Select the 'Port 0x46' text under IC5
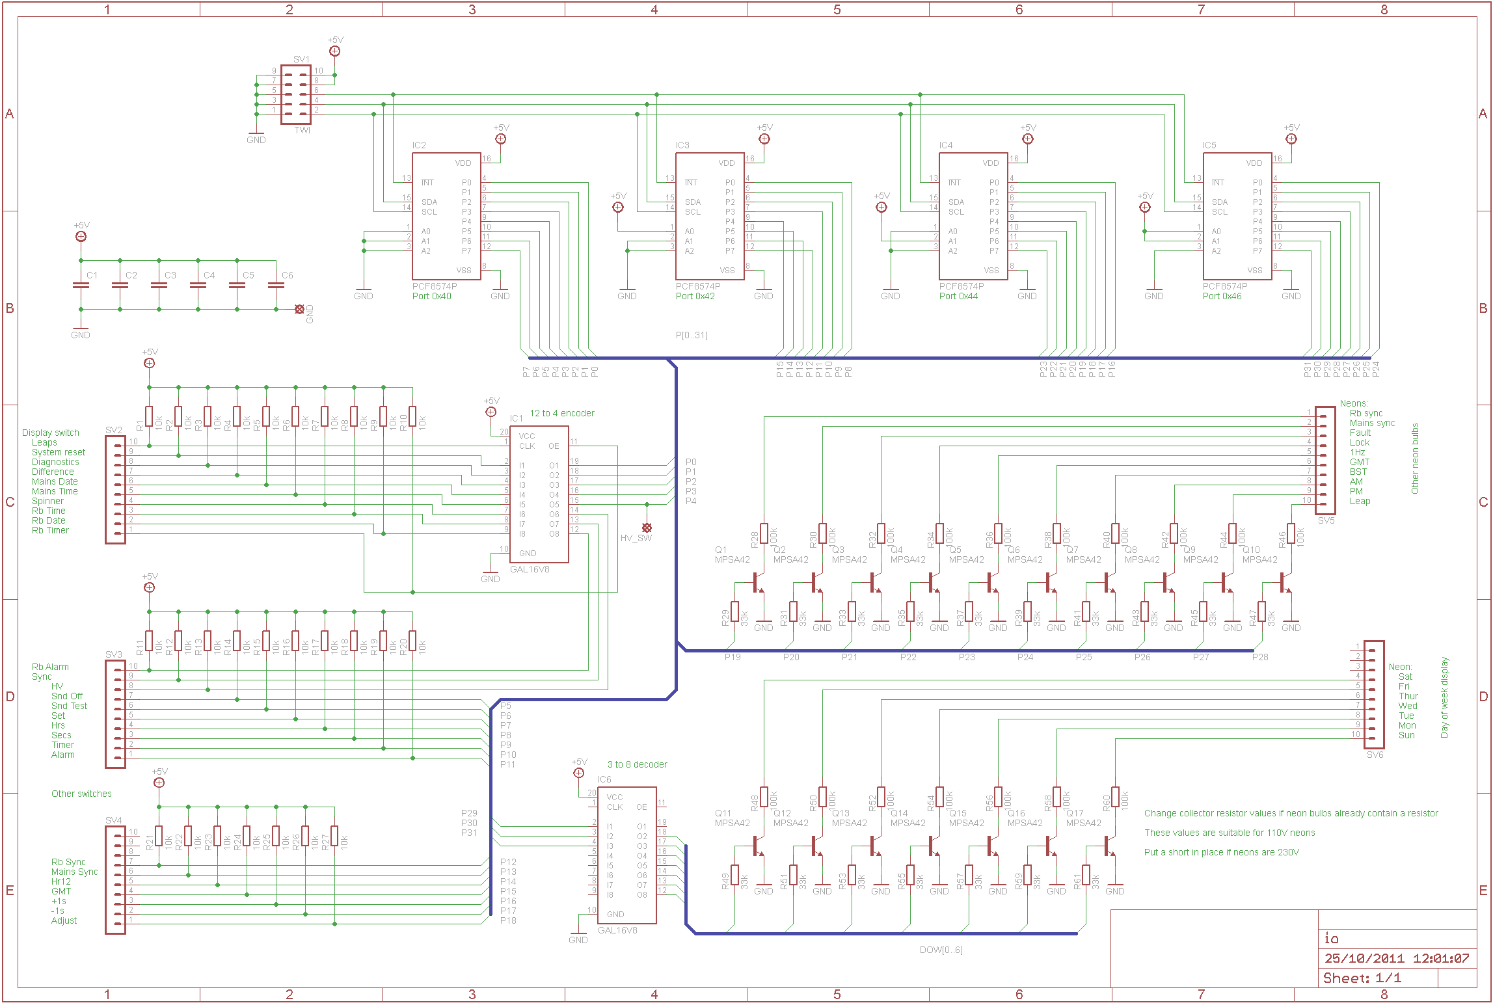This screenshot has height=1005, width=1493. pyautogui.click(x=1222, y=296)
